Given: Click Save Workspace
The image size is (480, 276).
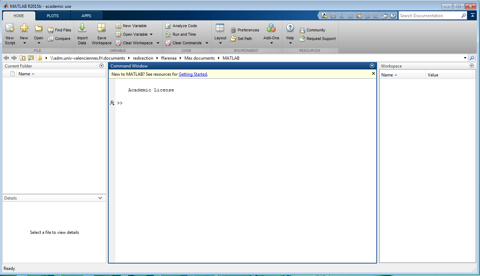Looking at the screenshot, I should 102,34.
